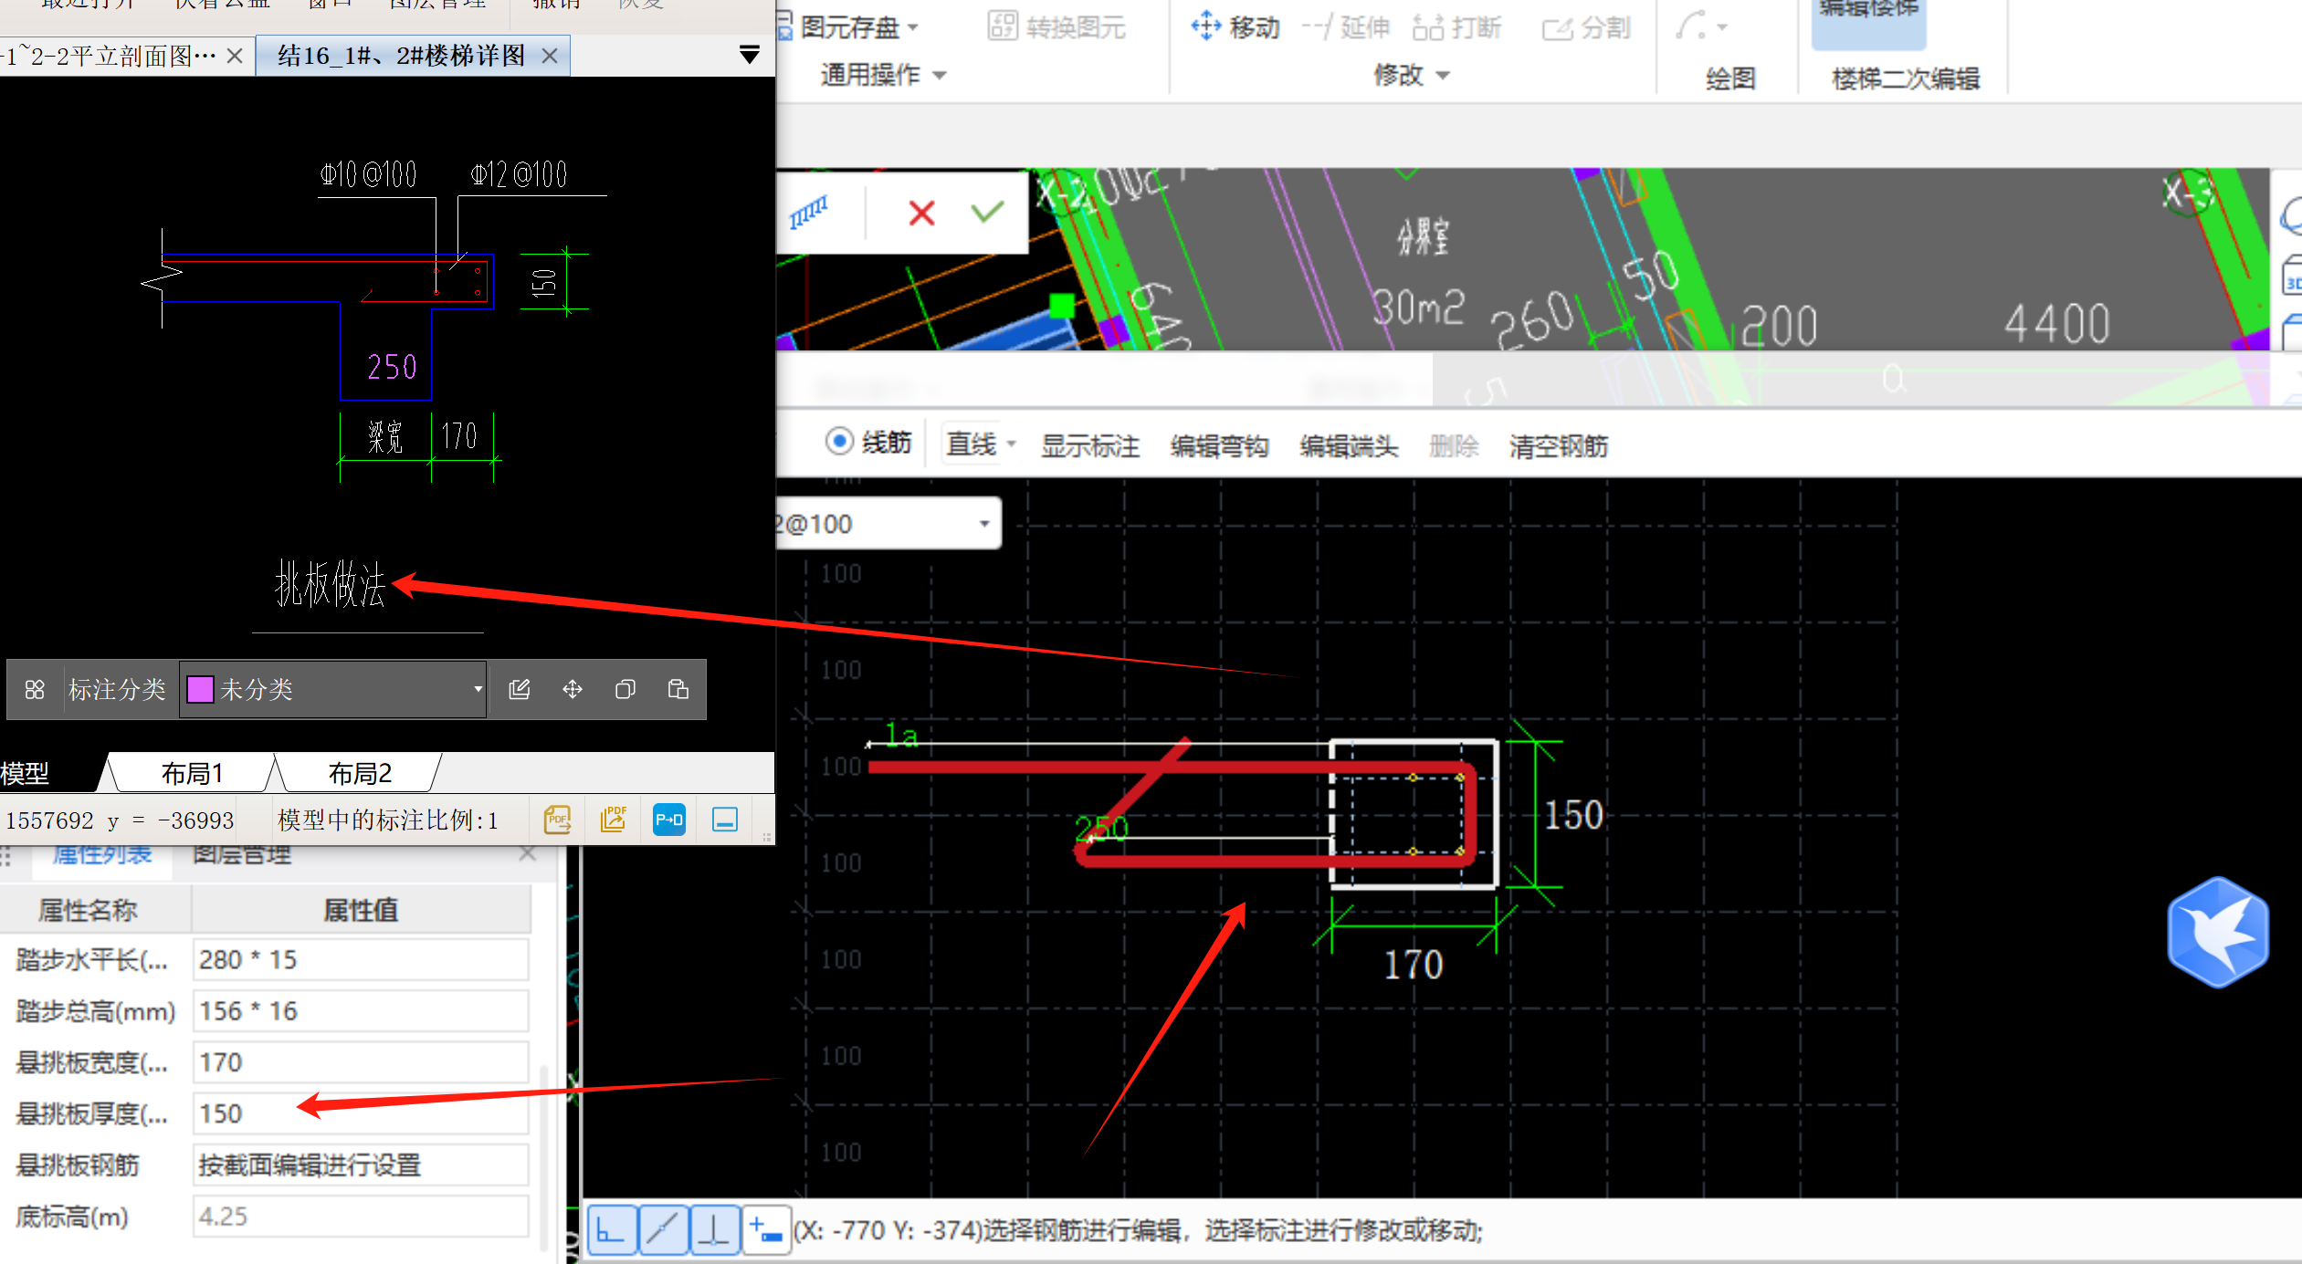The height and width of the screenshot is (1264, 2302).
Task: Expand the 通用操作 group
Action: pos(883,75)
